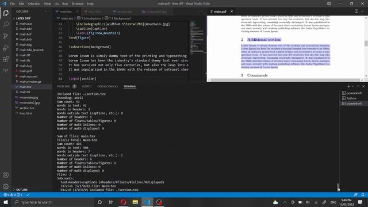Close the terminal panel
The image size is (368, 207).
[x=363, y=86]
